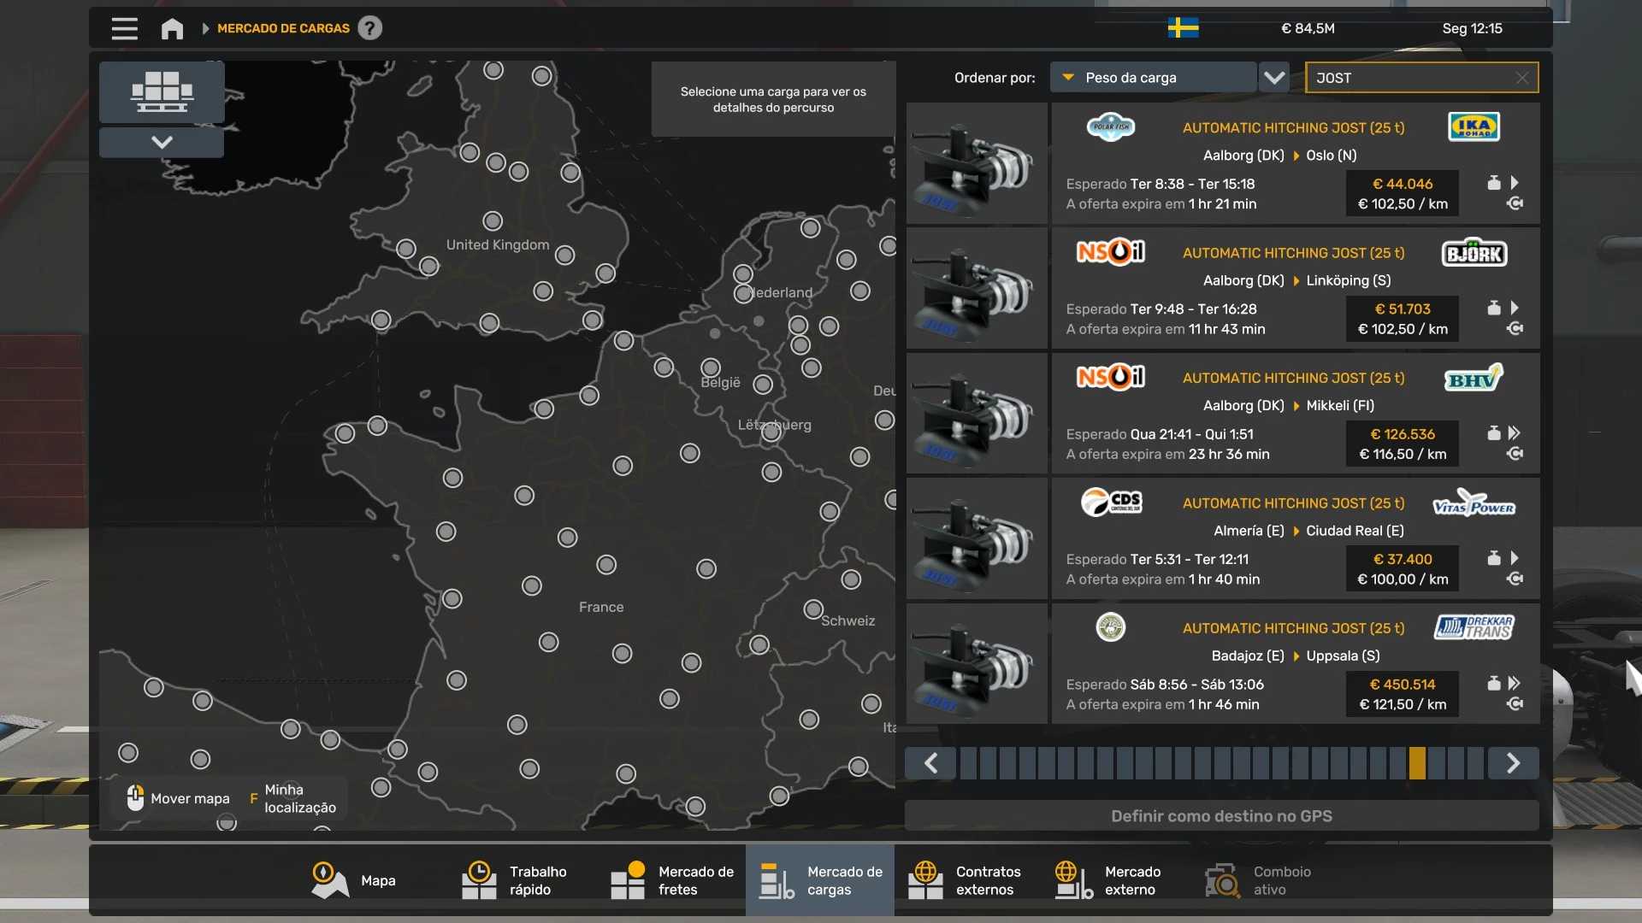1642x923 pixels.
Task: Select the highlighted yellow page marker
Action: 1417,763
